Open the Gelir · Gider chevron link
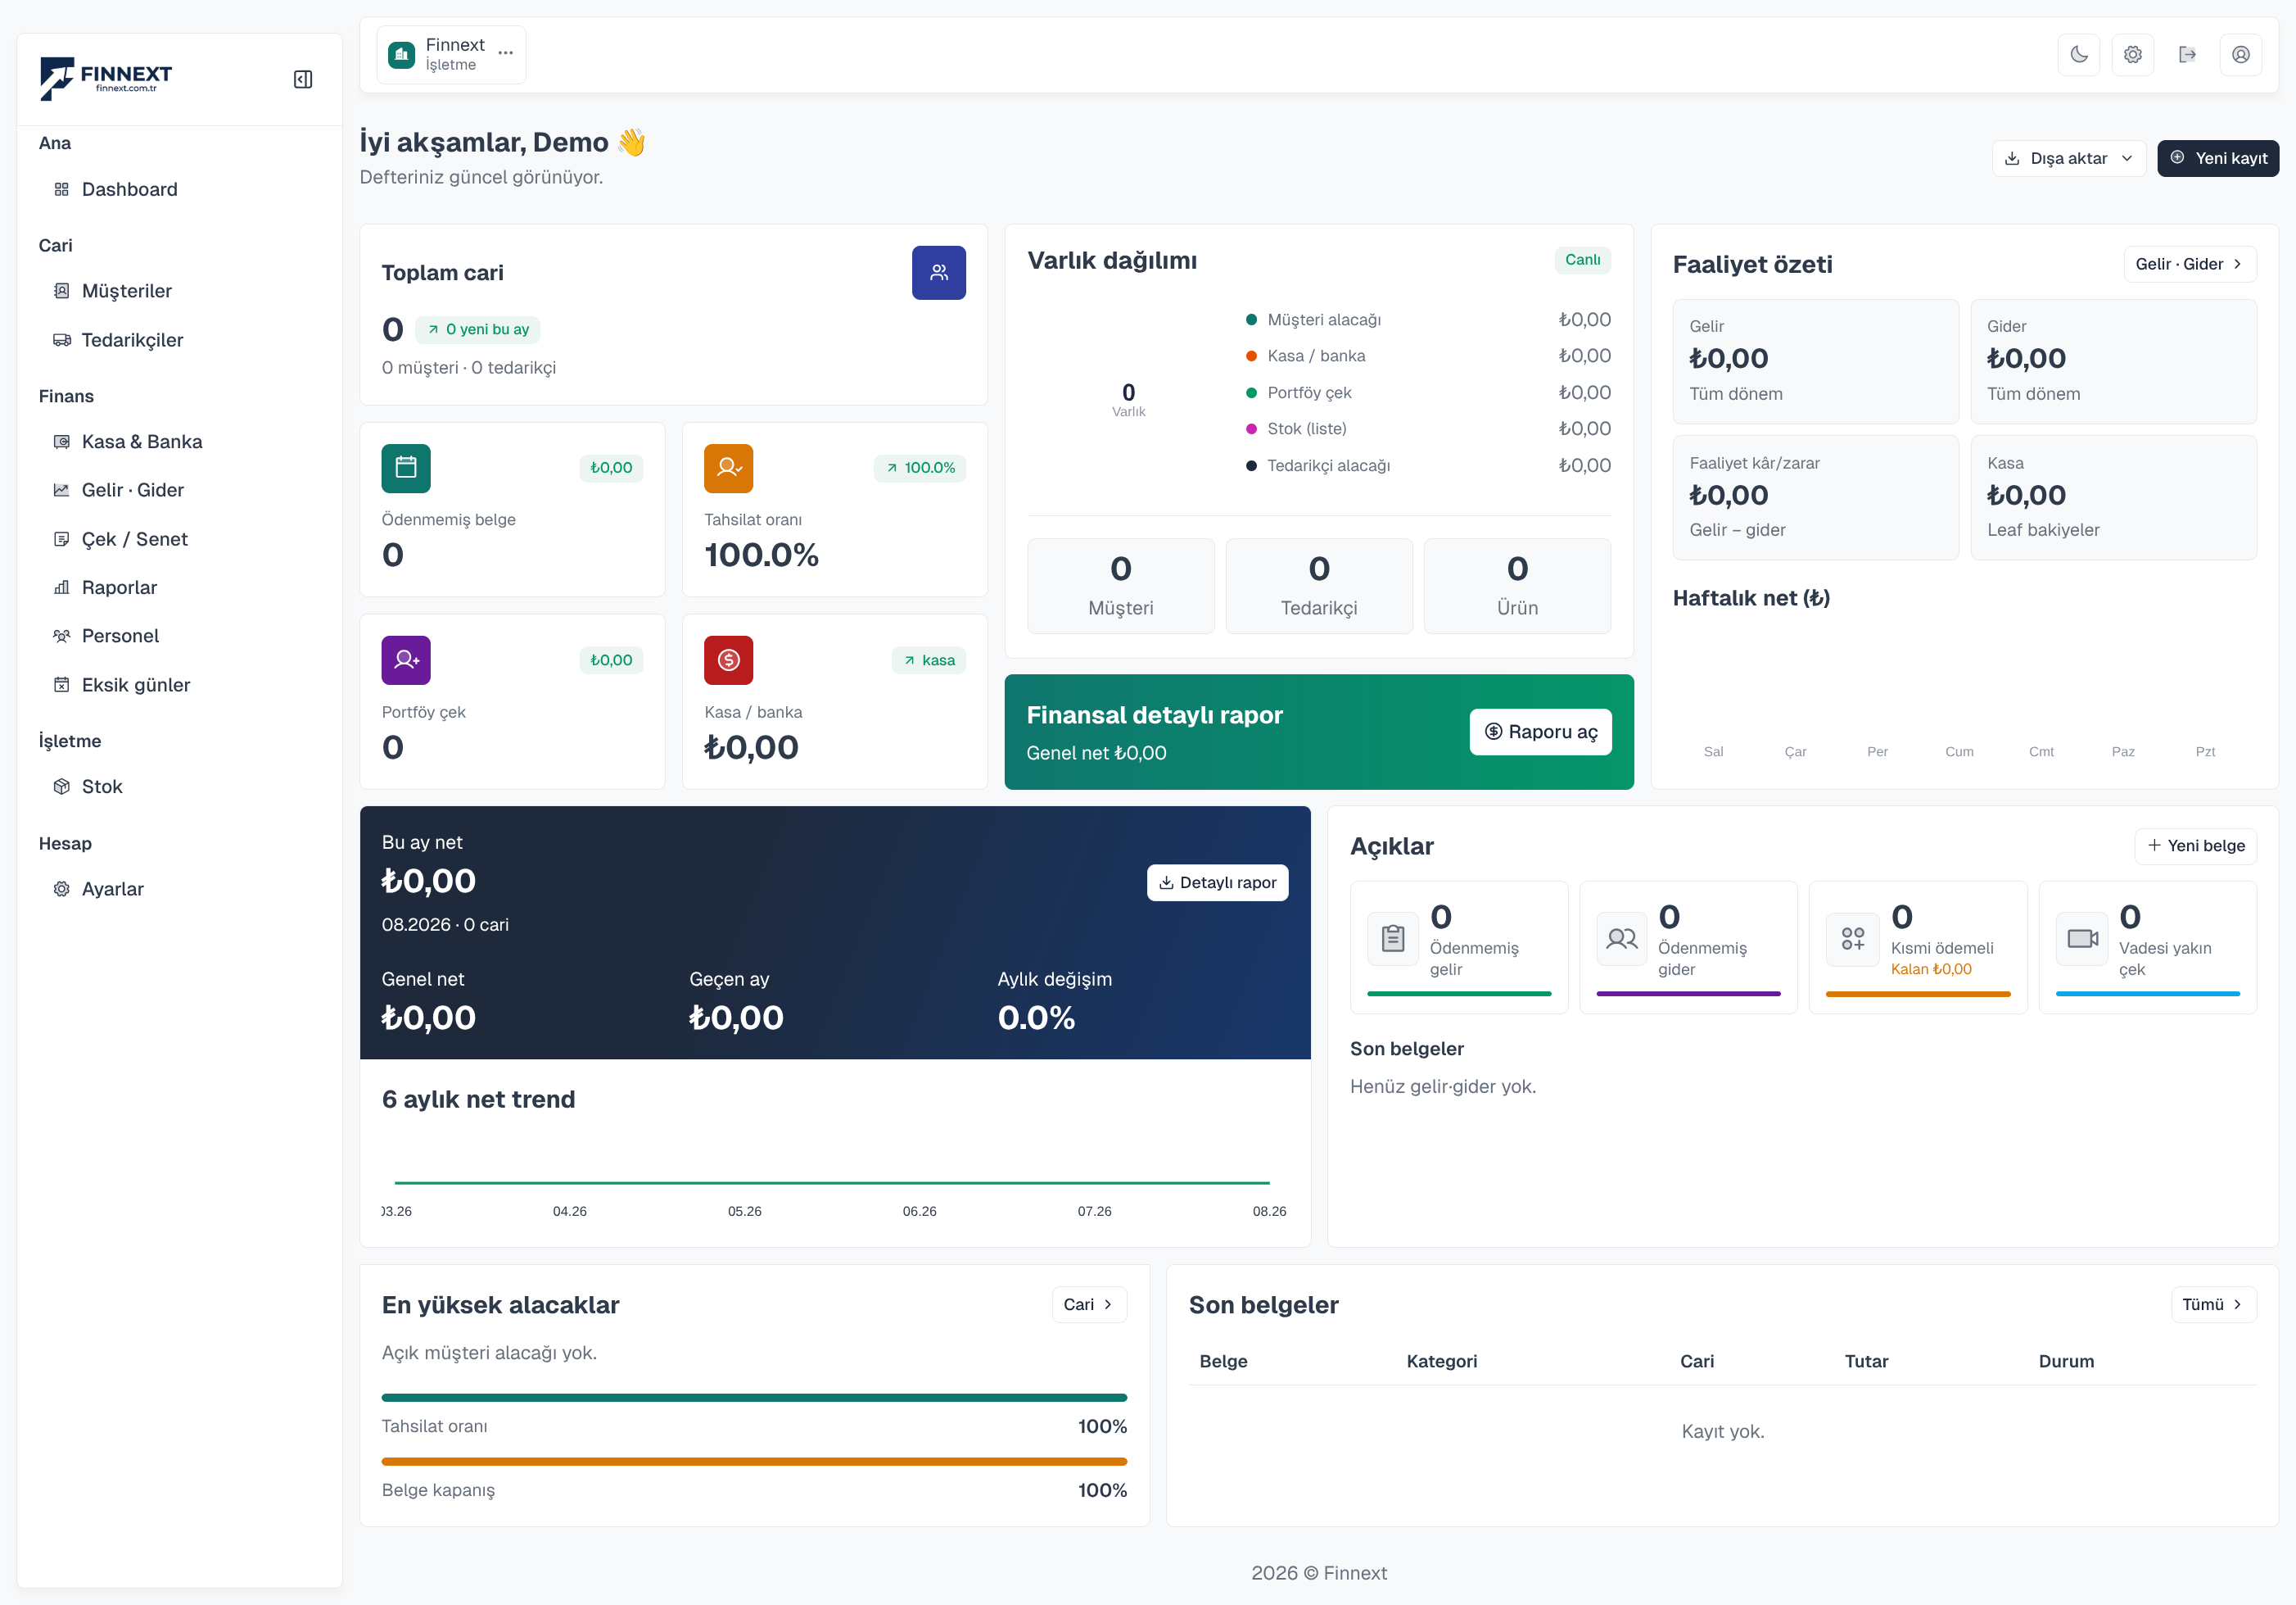2296x1605 pixels. [2190, 264]
